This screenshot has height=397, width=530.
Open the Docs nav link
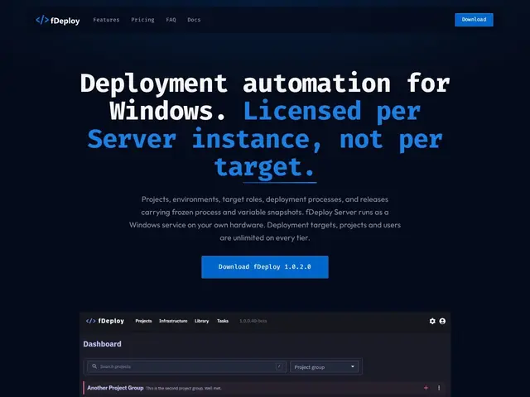coord(194,20)
